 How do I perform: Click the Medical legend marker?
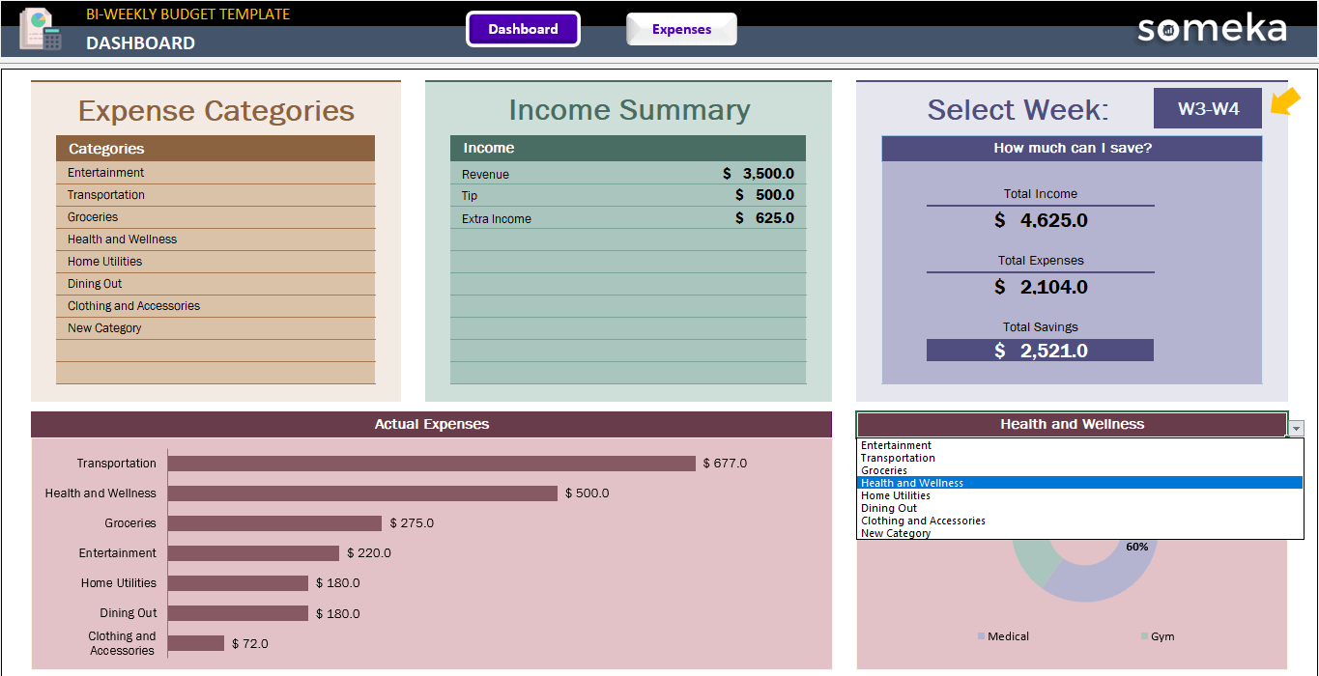982,635
